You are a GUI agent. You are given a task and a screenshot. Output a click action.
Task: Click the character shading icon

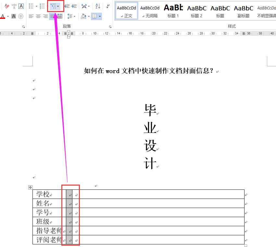(14, 16)
